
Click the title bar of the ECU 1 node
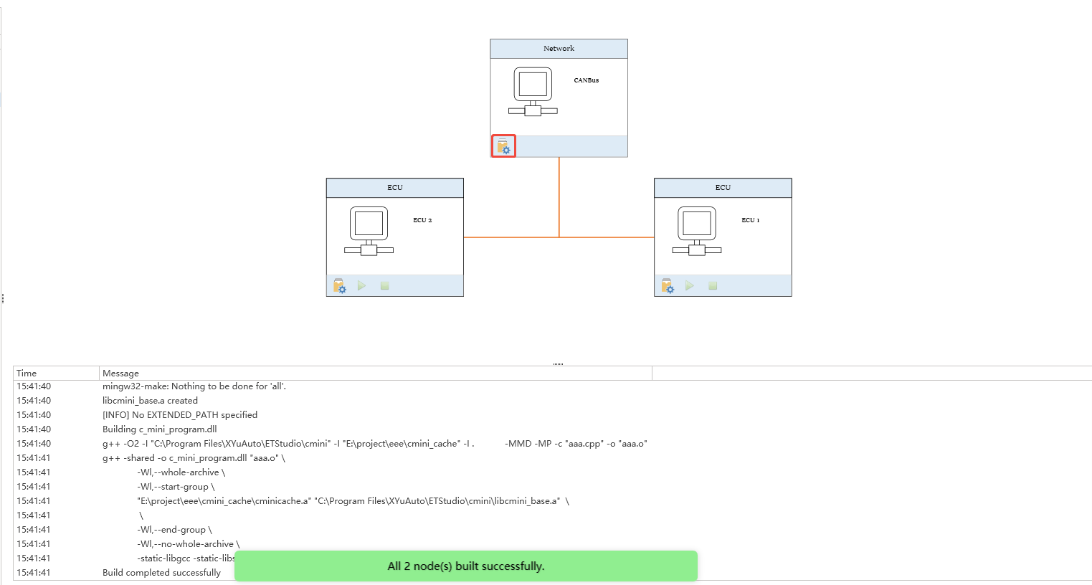723,188
